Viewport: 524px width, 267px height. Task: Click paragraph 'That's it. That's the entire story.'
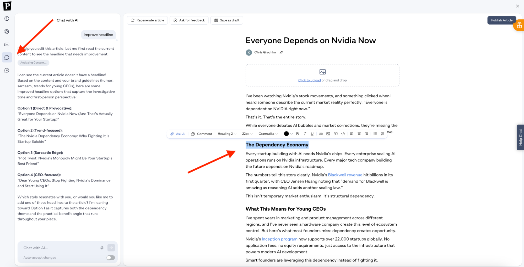tap(276, 117)
